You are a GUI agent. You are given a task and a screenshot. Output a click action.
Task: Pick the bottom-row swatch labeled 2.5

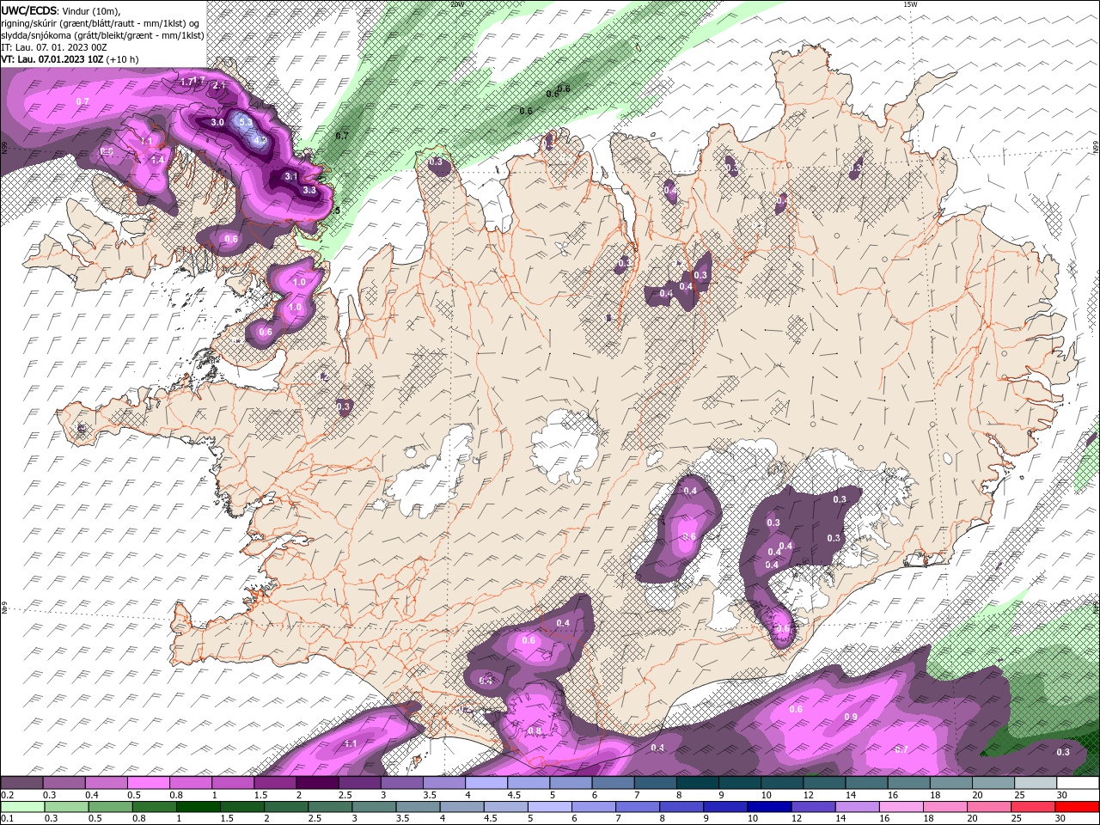pyautogui.click(x=330, y=806)
